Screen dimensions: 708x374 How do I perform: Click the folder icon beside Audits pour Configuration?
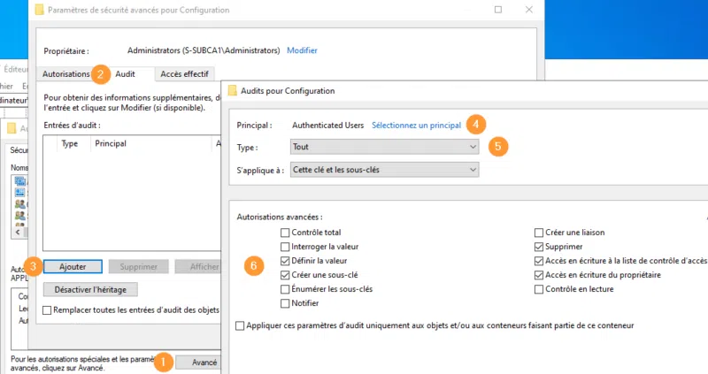[x=233, y=90]
